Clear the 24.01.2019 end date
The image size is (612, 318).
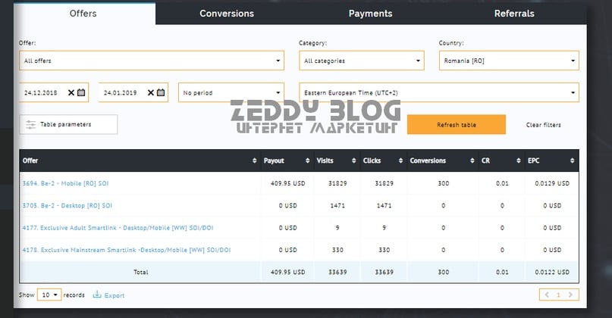(151, 92)
